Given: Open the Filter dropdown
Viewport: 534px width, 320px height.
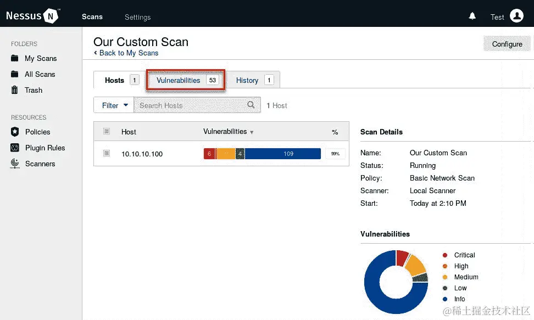Looking at the screenshot, I should point(114,105).
